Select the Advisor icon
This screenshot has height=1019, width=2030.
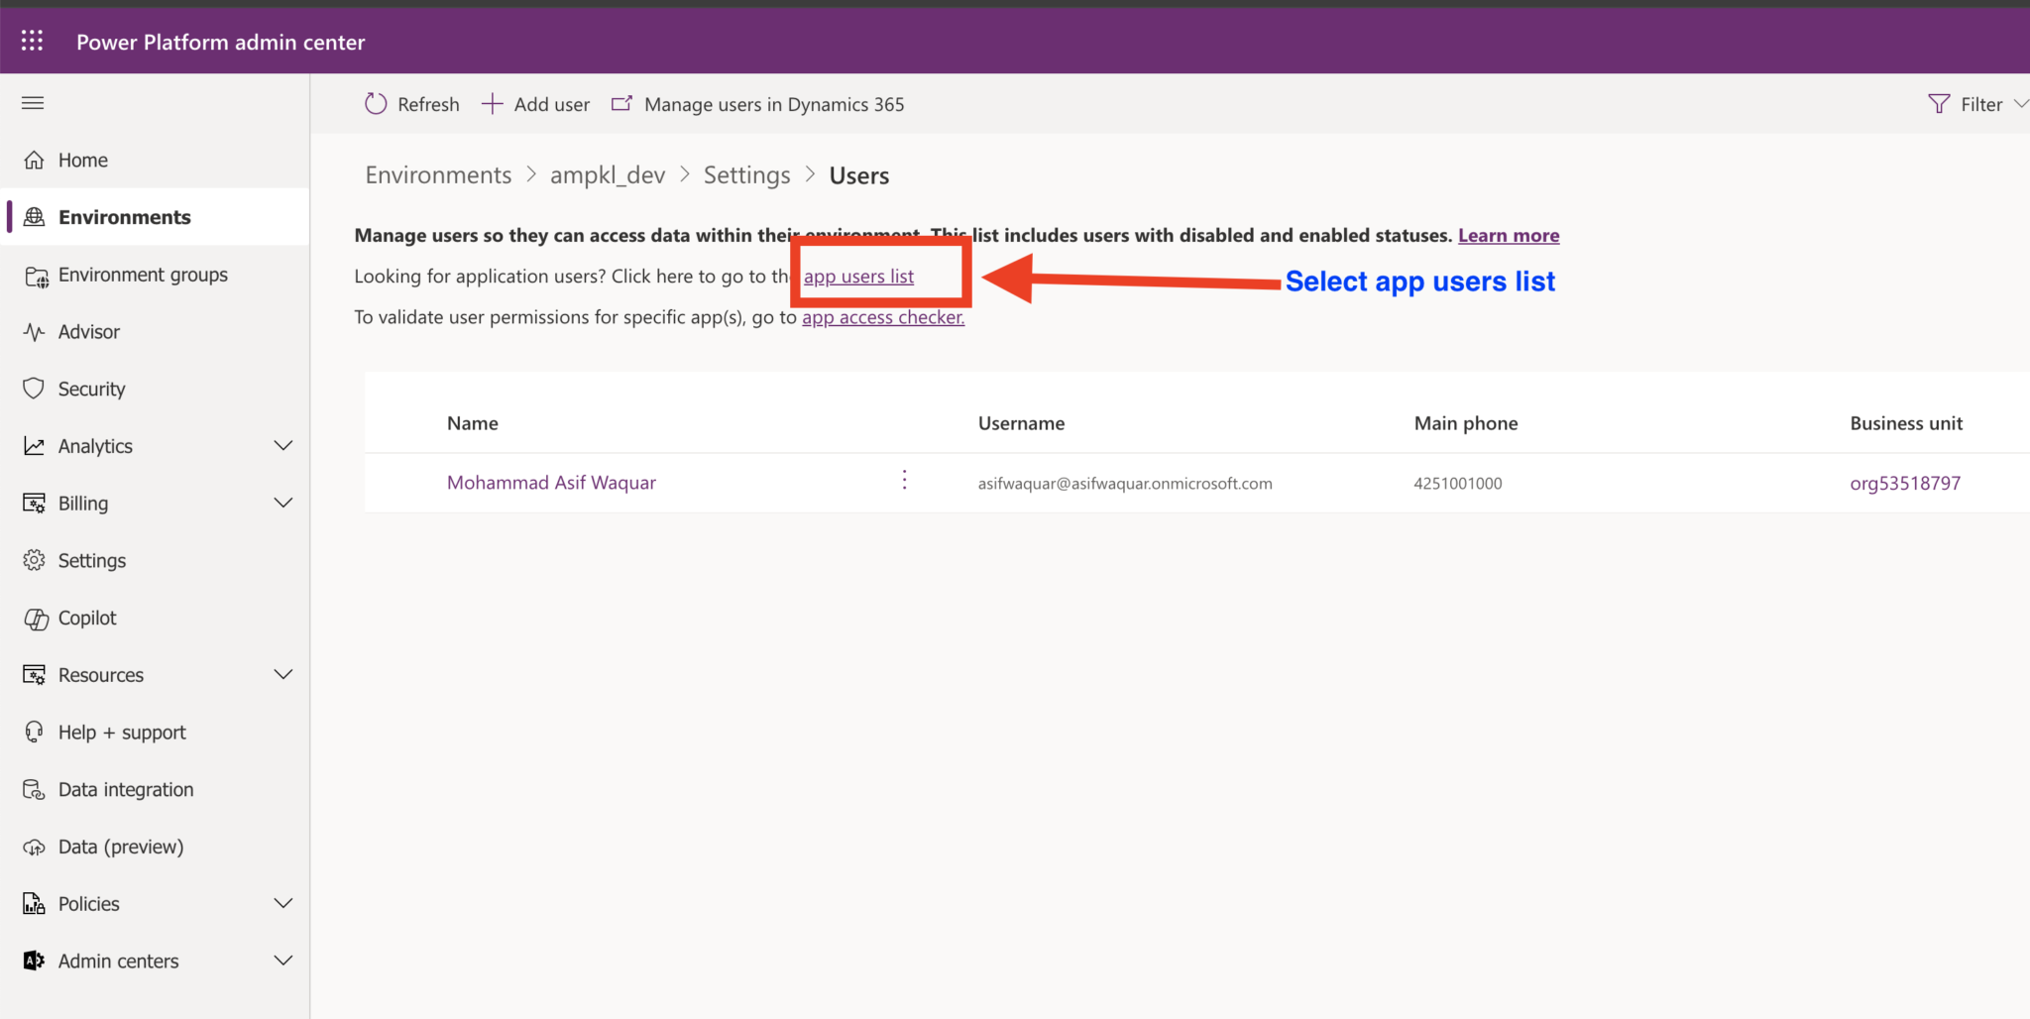click(x=34, y=331)
